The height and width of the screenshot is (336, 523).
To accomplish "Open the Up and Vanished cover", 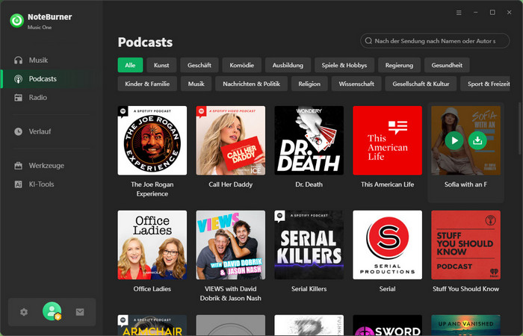I will coord(465,326).
